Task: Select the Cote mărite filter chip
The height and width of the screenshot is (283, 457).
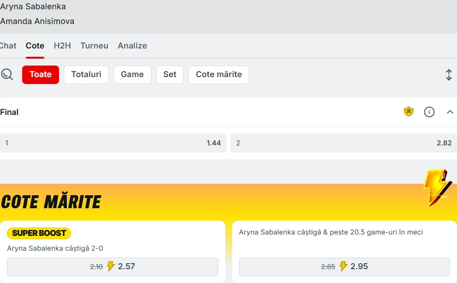Action: click(219, 74)
